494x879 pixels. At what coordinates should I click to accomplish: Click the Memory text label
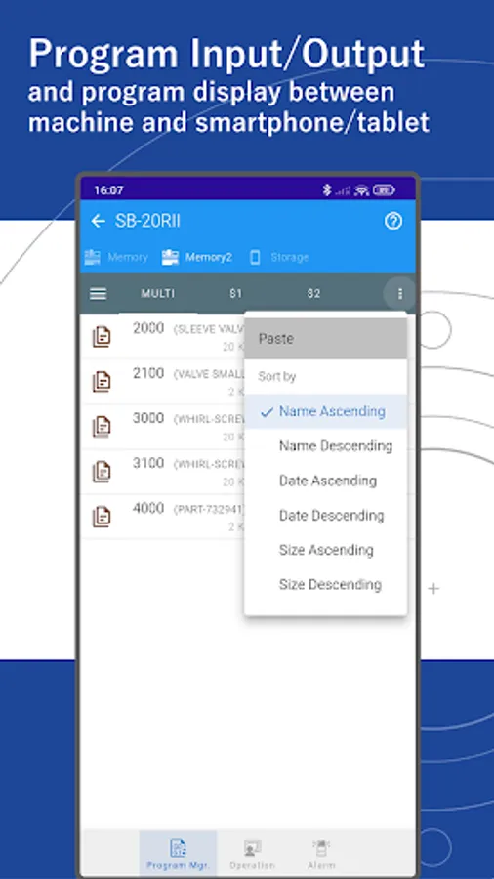point(128,257)
